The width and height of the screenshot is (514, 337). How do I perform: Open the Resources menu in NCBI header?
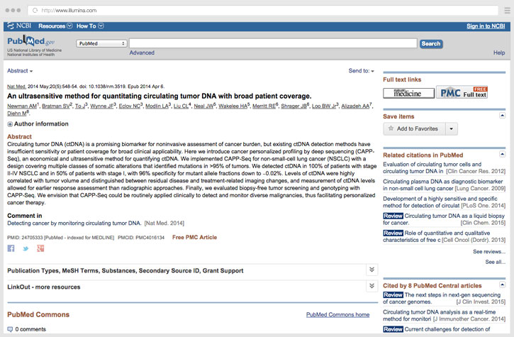[55, 26]
